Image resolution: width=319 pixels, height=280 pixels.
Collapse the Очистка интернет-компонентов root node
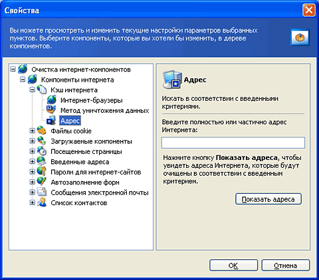(13, 69)
